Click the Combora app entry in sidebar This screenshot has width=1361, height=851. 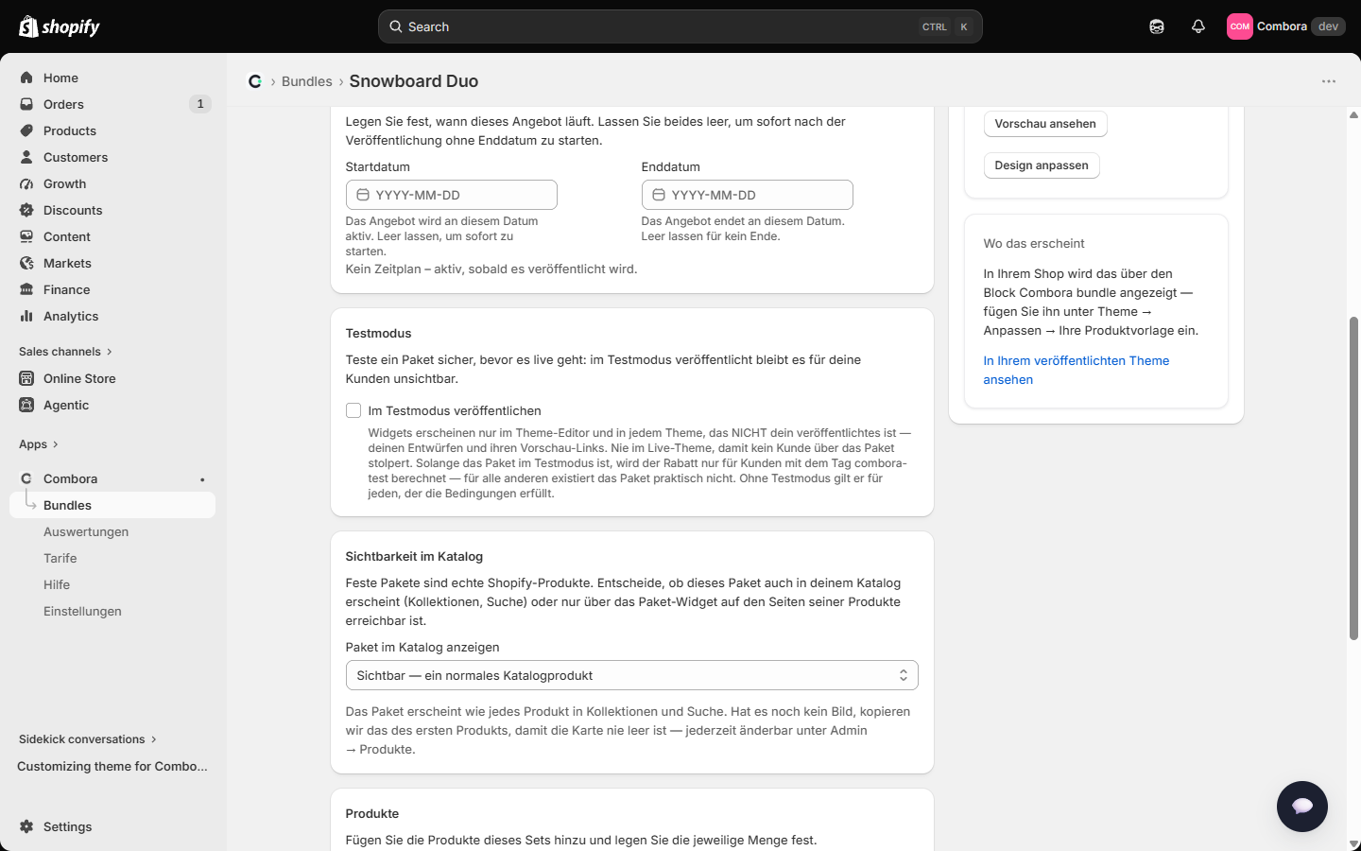pos(112,478)
